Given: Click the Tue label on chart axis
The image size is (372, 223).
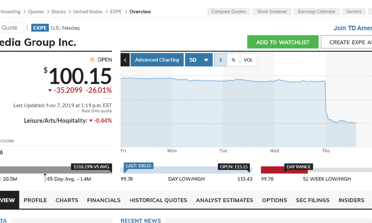Looking at the screenshot, I should coord(223,151).
